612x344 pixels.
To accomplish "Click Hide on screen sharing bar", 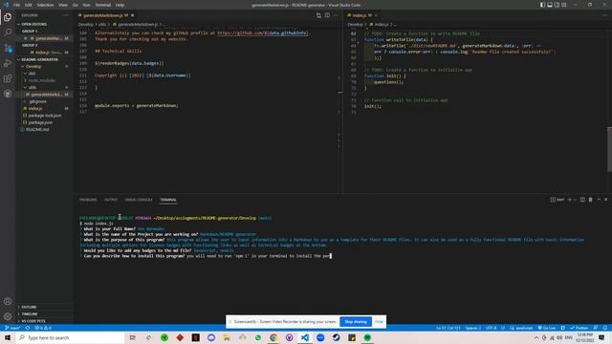I will coord(379,322).
